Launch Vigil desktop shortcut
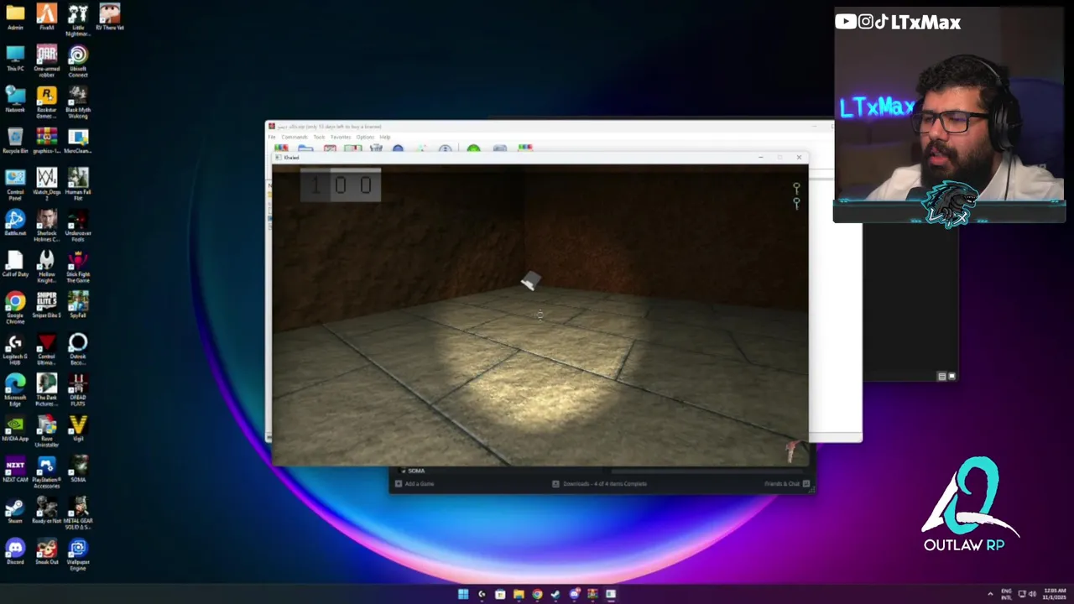The width and height of the screenshot is (1074, 604). pyautogui.click(x=78, y=428)
